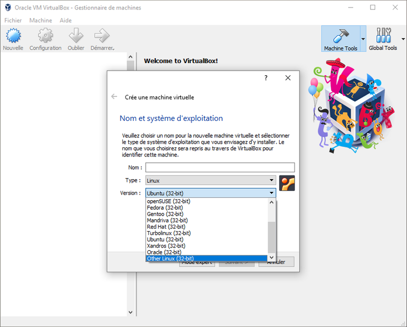Image resolution: width=407 pixels, height=327 pixels.
Task: Choose Mandriva (32-bit) in the list
Action: [207, 220]
